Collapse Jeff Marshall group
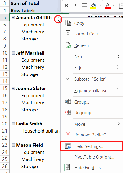This screenshot has height=173, width=123. (13, 53)
